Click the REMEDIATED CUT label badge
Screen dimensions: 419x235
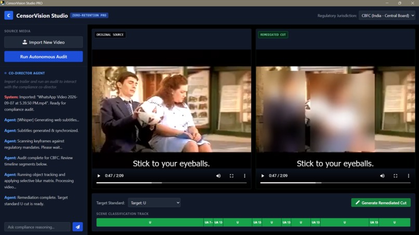pos(273,35)
